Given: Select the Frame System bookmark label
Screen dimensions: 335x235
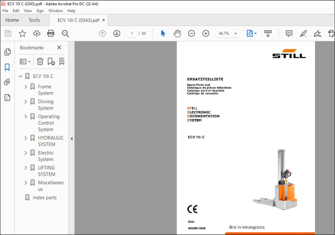Looking at the screenshot, I should (45, 90).
